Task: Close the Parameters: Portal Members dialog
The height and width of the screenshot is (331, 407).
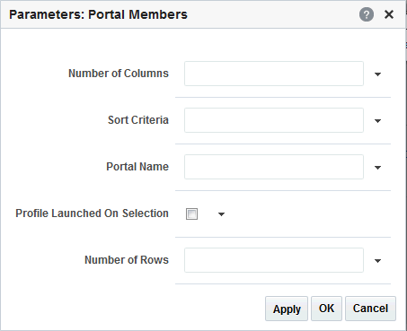Action: pyautogui.click(x=389, y=14)
